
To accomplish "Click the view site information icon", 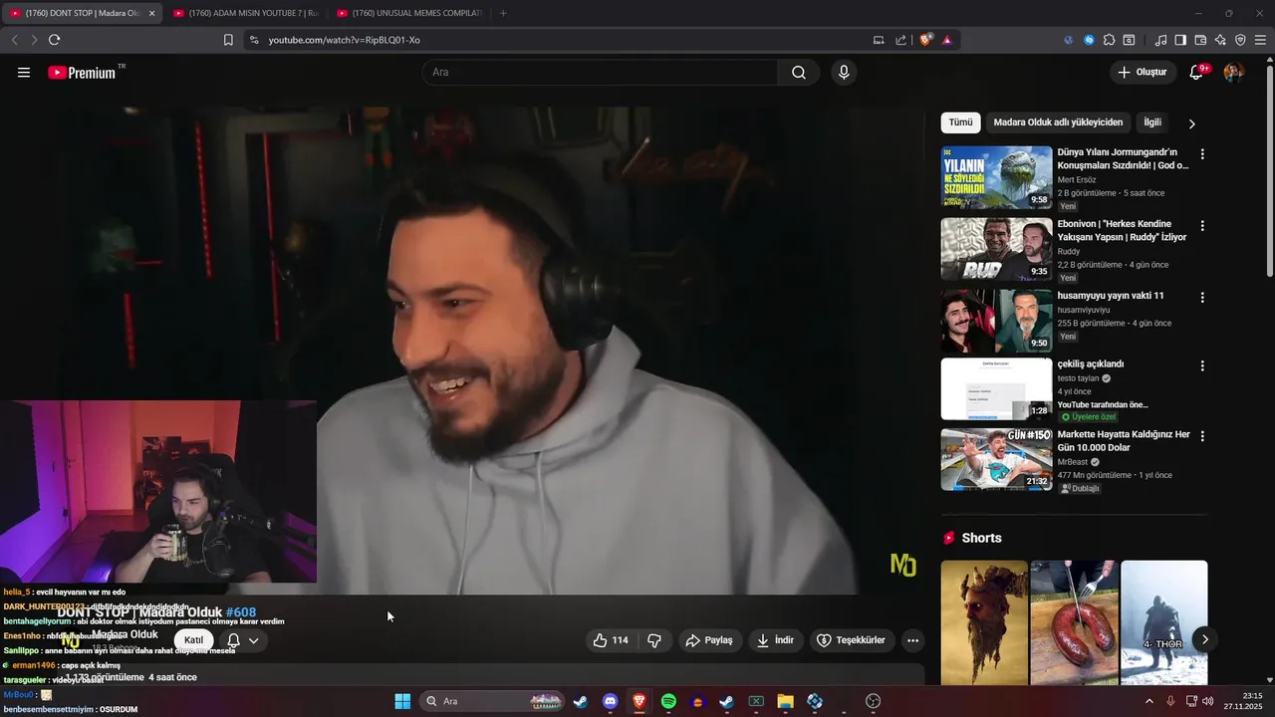I will coord(254,40).
